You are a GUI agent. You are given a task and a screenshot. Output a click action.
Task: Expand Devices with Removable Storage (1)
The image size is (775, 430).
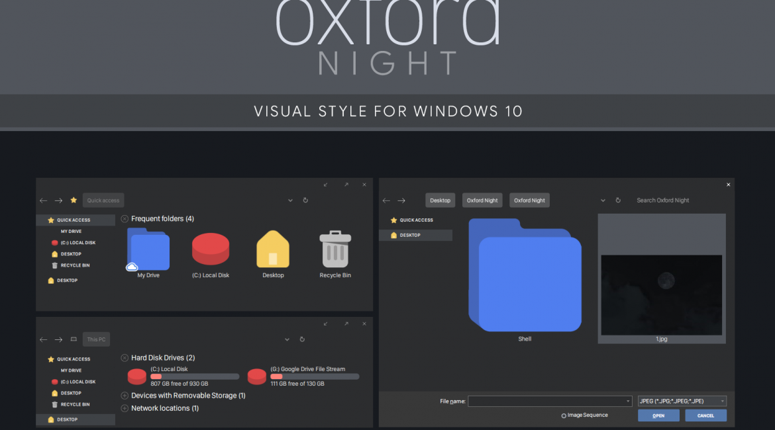click(125, 396)
